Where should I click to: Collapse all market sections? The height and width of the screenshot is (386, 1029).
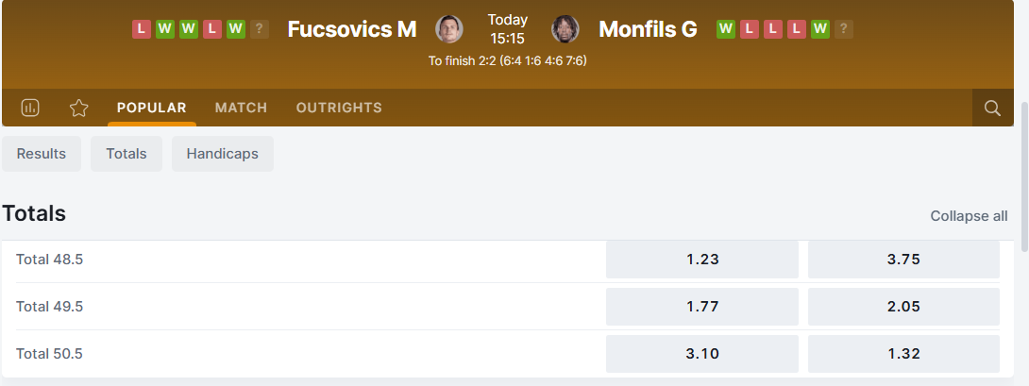click(969, 216)
